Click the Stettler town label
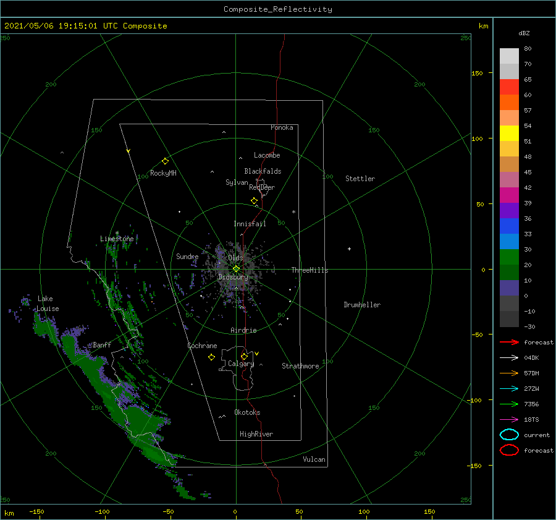Image resolution: width=556 pixels, height=520 pixels. [x=360, y=179]
